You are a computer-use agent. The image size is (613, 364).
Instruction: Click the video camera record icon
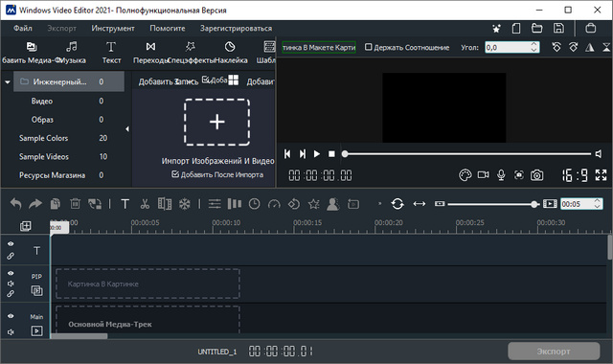483,174
